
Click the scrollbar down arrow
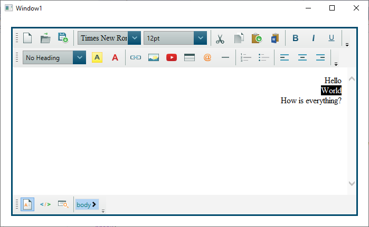pos(352,183)
